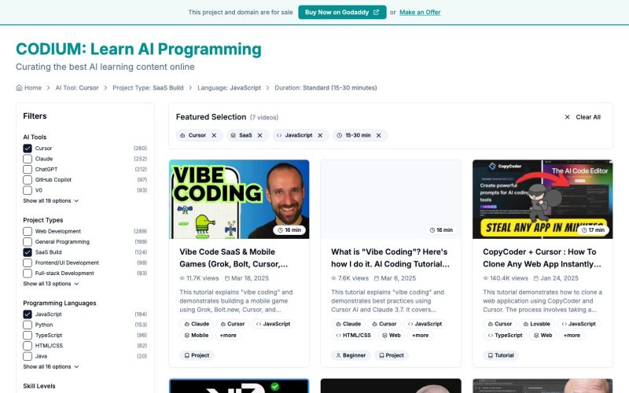Viewport: 629px width, 393px height.
Task: Click the Buy Now on Godaddy button
Action: (x=342, y=13)
